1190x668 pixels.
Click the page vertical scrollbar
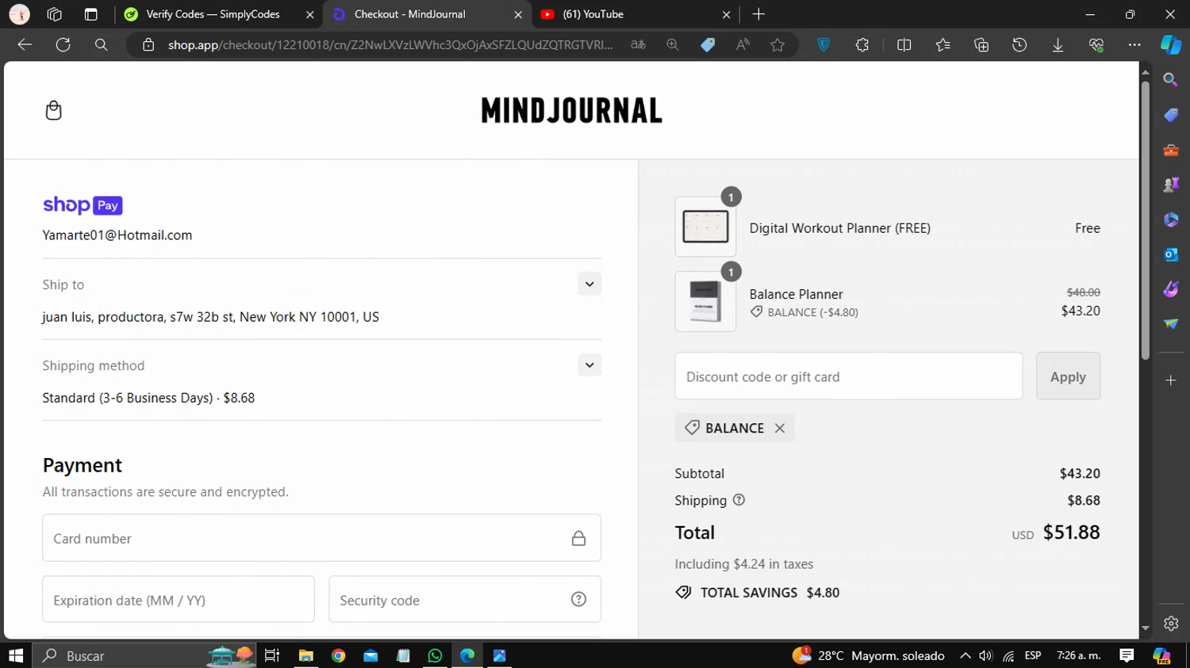click(1145, 219)
